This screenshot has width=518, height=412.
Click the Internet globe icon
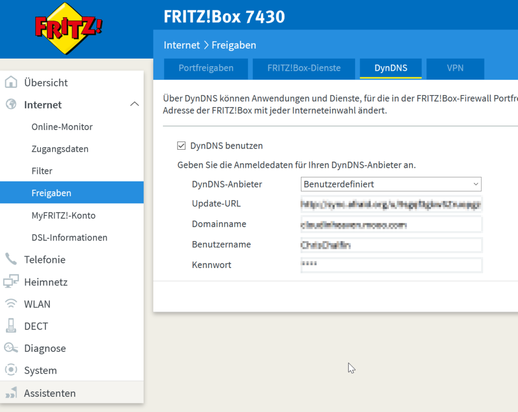coord(11,105)
